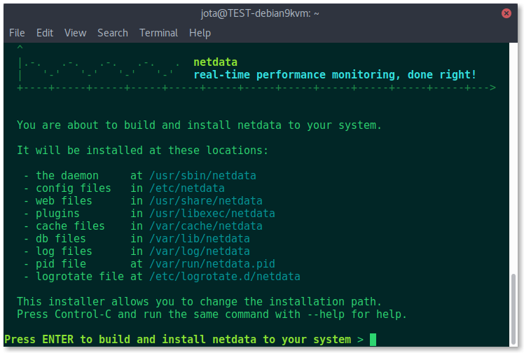The width and height of the screenshot is (524, 353).
Task: Click the vertical scrollbar thumb
Action: coord(513,310)
